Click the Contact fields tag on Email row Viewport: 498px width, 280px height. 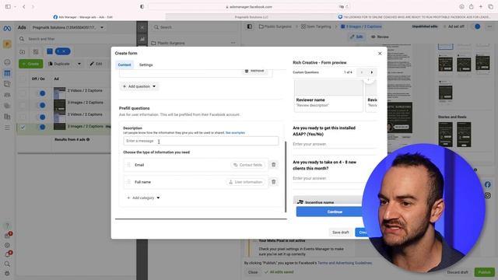247,165
